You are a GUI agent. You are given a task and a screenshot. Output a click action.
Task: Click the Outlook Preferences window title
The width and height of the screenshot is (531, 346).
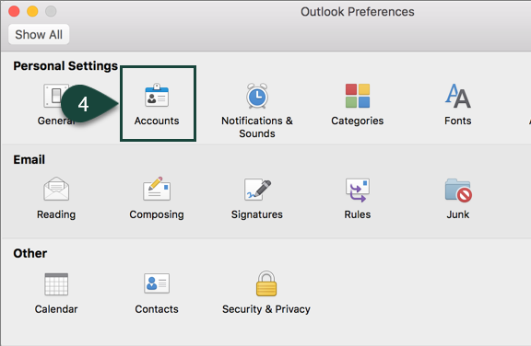[358, 12]
